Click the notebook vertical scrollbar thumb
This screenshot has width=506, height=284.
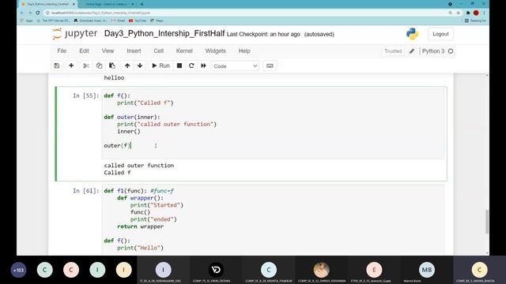point(487,222)
